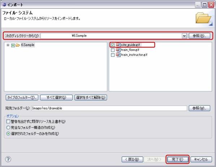
Task: Click the large folder import banner icon
Action: click(x=204, y=18)
